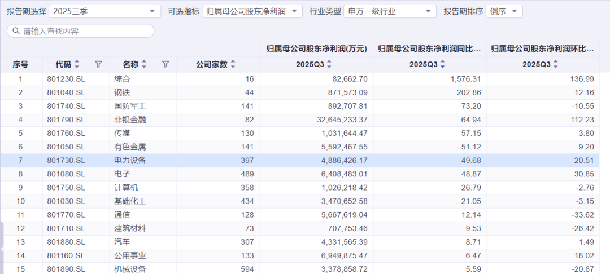Select the 建筑材料 industry row
This screenshot has height=274, width=610.
[x=299, y=228]
